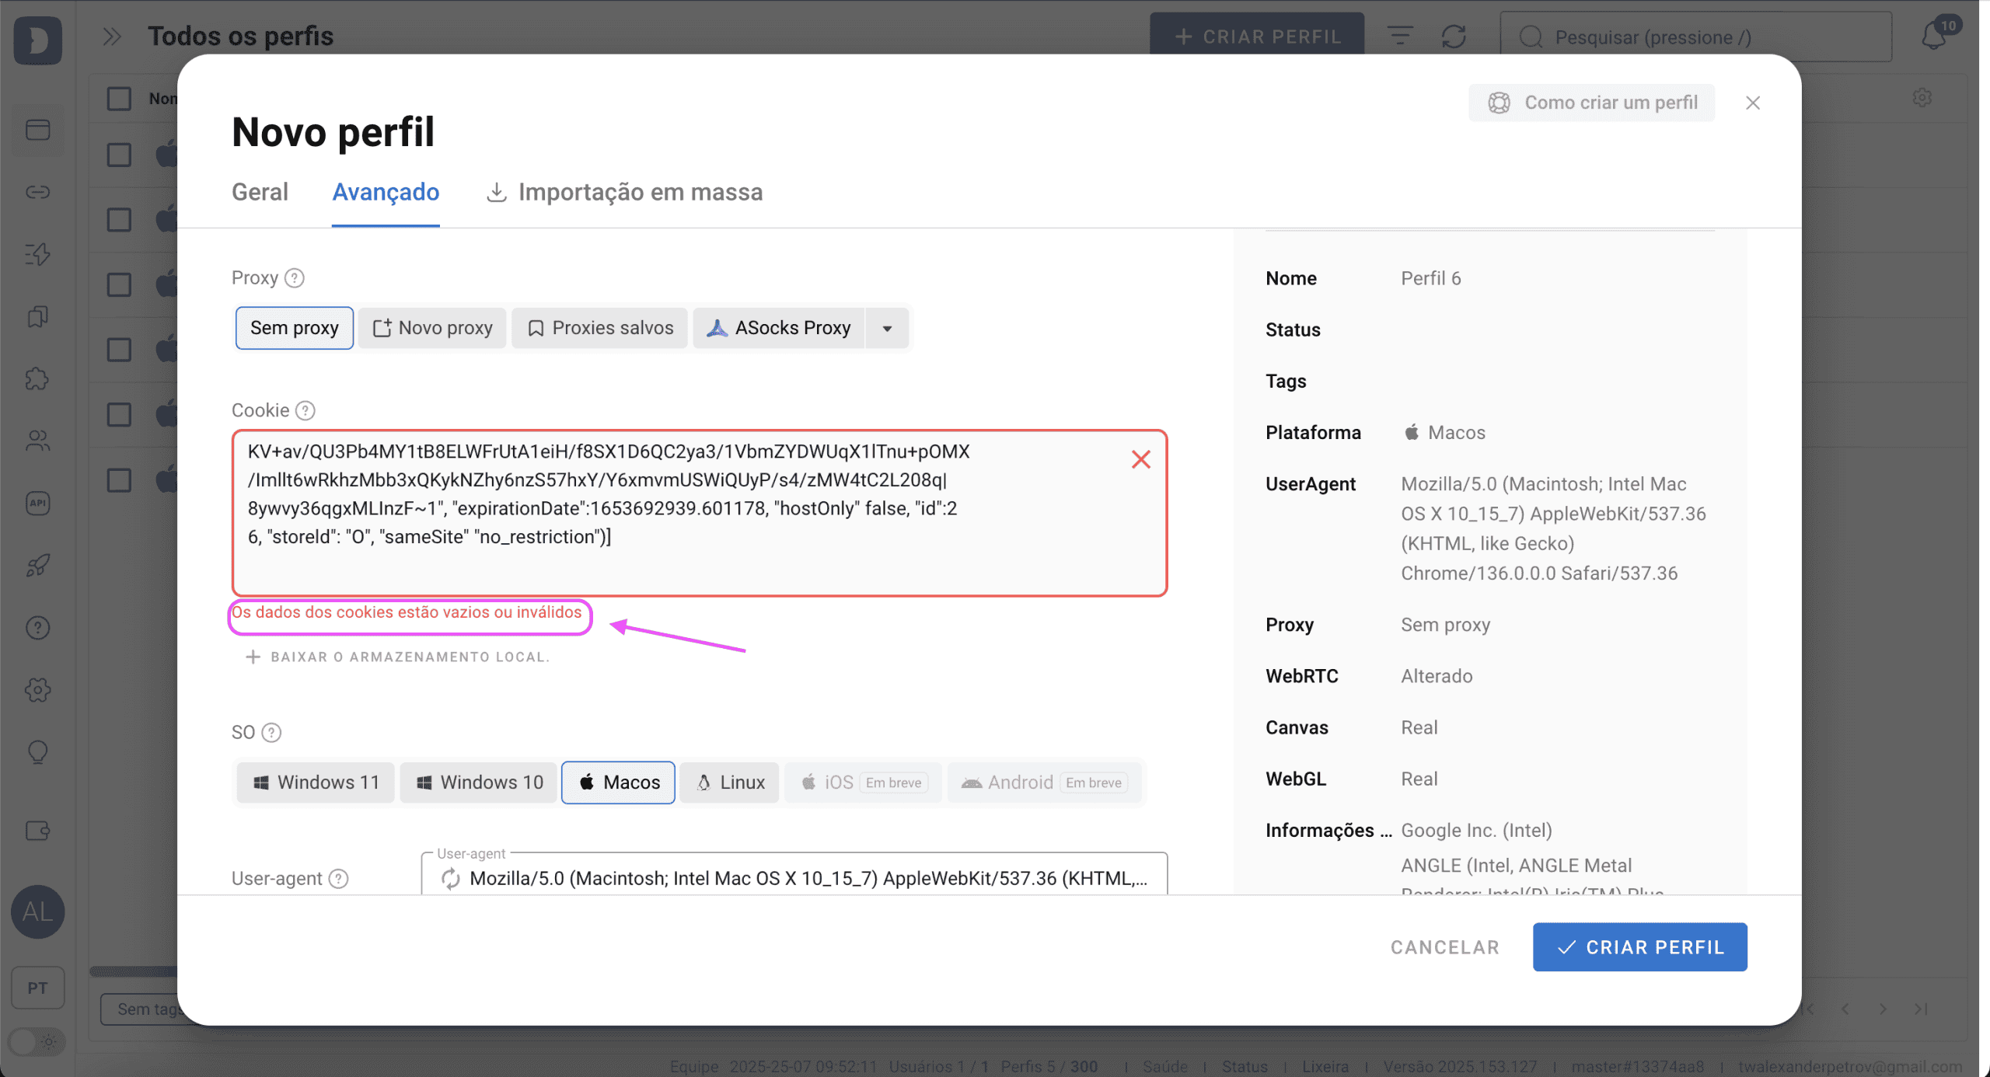Open the PT language selector

[37, 988]
